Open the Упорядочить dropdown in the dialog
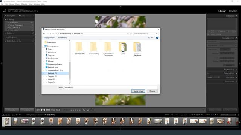 click(x=49, y=37)
